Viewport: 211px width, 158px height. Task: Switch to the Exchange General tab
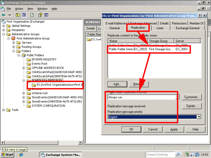point(187,28)
